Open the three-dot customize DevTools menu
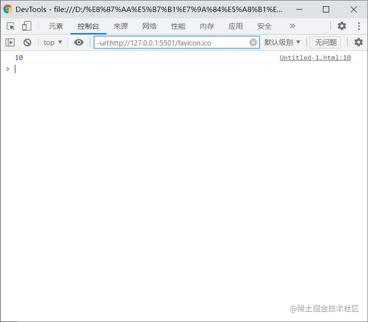 point(359,26)
